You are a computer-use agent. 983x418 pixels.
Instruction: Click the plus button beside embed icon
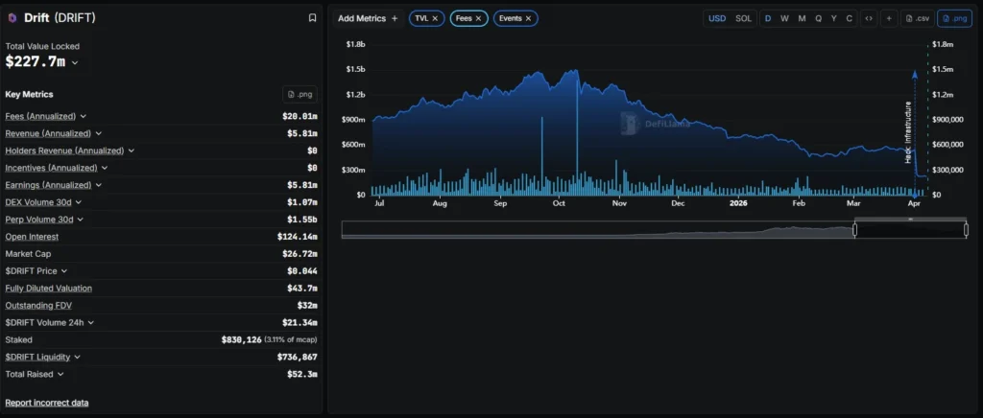pos(890,18)
